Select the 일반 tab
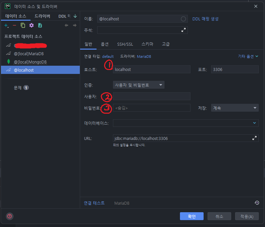Image resolution: width=265 pixels, height=227 pixels. (x=88, y=44)
